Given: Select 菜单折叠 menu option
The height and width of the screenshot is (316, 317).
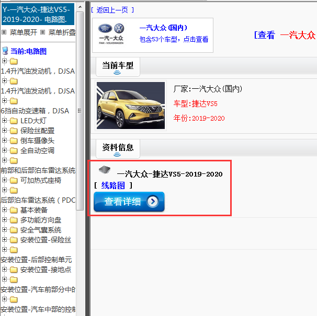Looking at the screenshot, I should point(62,32).
